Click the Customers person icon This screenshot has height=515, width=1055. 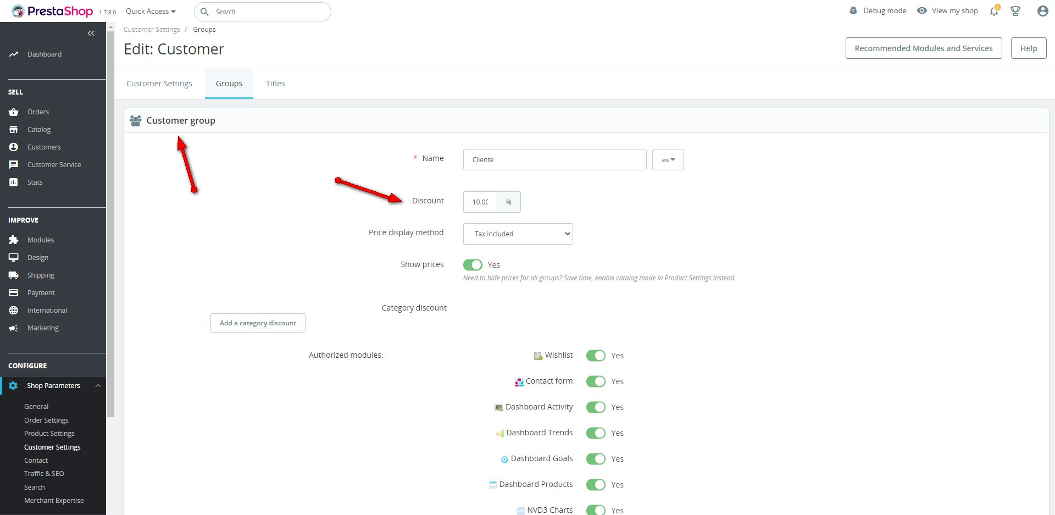[14, 147]
